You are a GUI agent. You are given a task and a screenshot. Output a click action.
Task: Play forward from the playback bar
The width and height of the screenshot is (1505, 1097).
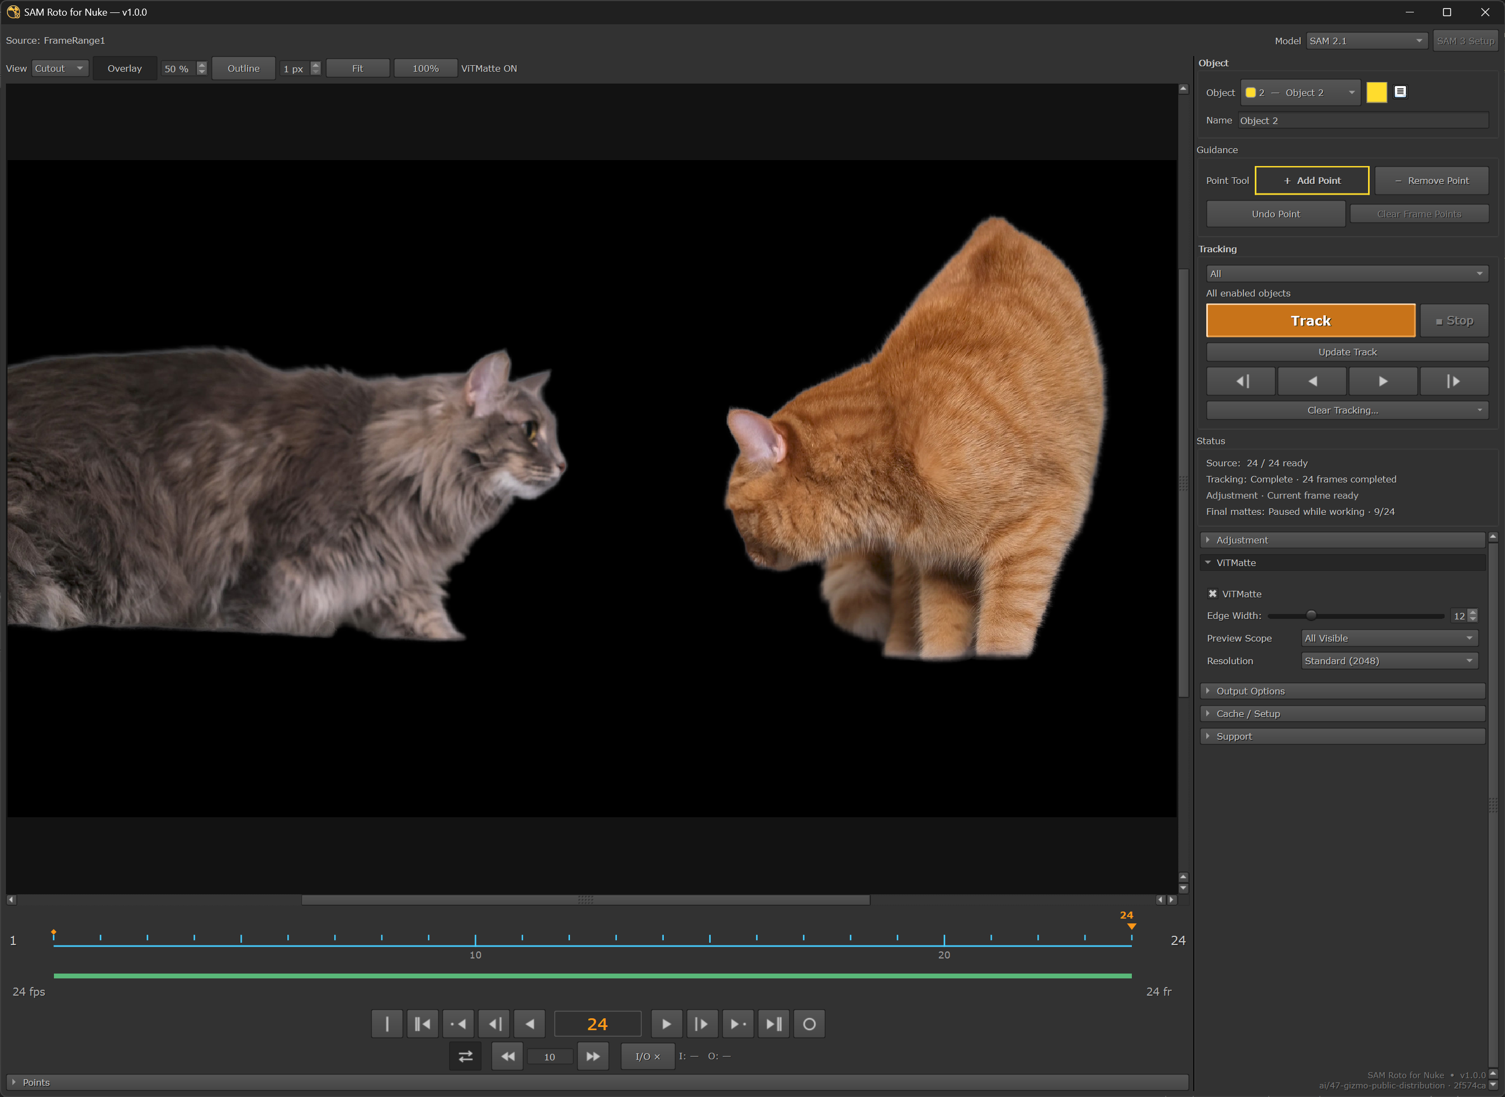tap(666, 1023)
